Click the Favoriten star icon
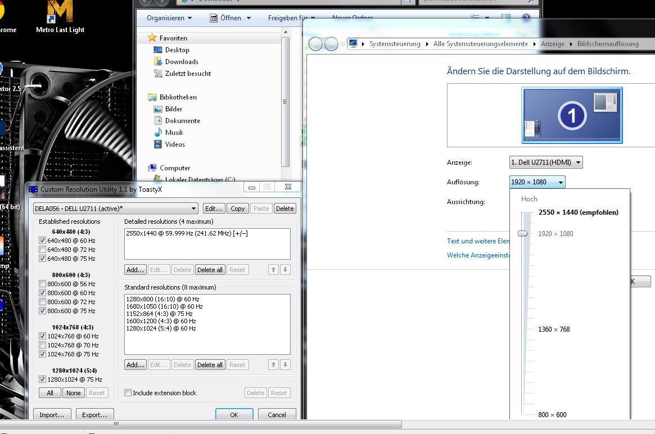 [152, 38]
